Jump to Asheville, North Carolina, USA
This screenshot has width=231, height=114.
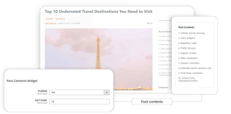tap(195, 68)
